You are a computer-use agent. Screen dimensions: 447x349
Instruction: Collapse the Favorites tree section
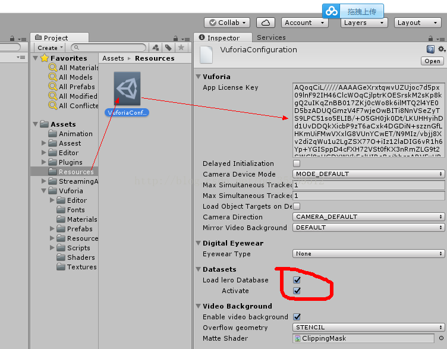tap(36, 58)
